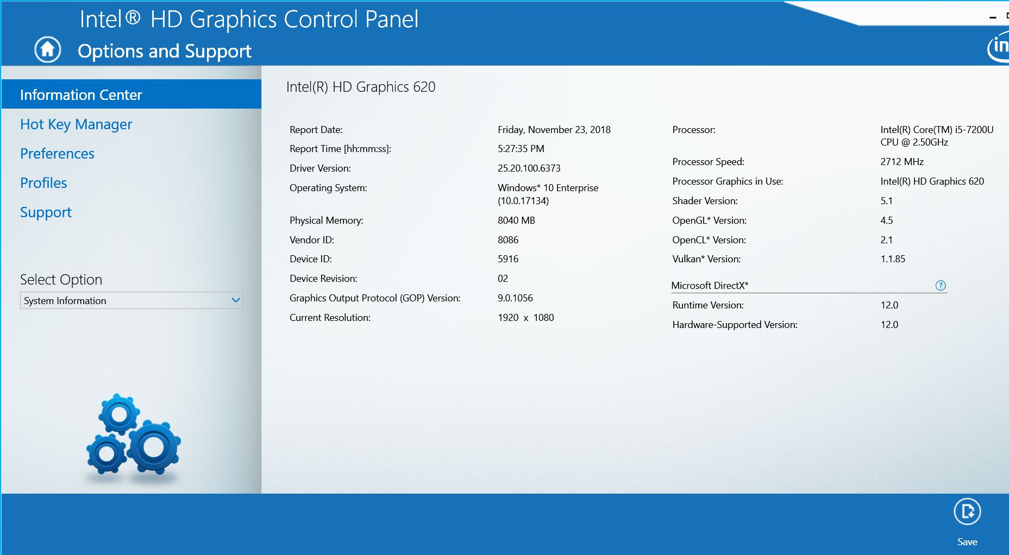This screenshot has height=555, width=1009.
Task: Click the Driver Version label
Action: (320, 168)
